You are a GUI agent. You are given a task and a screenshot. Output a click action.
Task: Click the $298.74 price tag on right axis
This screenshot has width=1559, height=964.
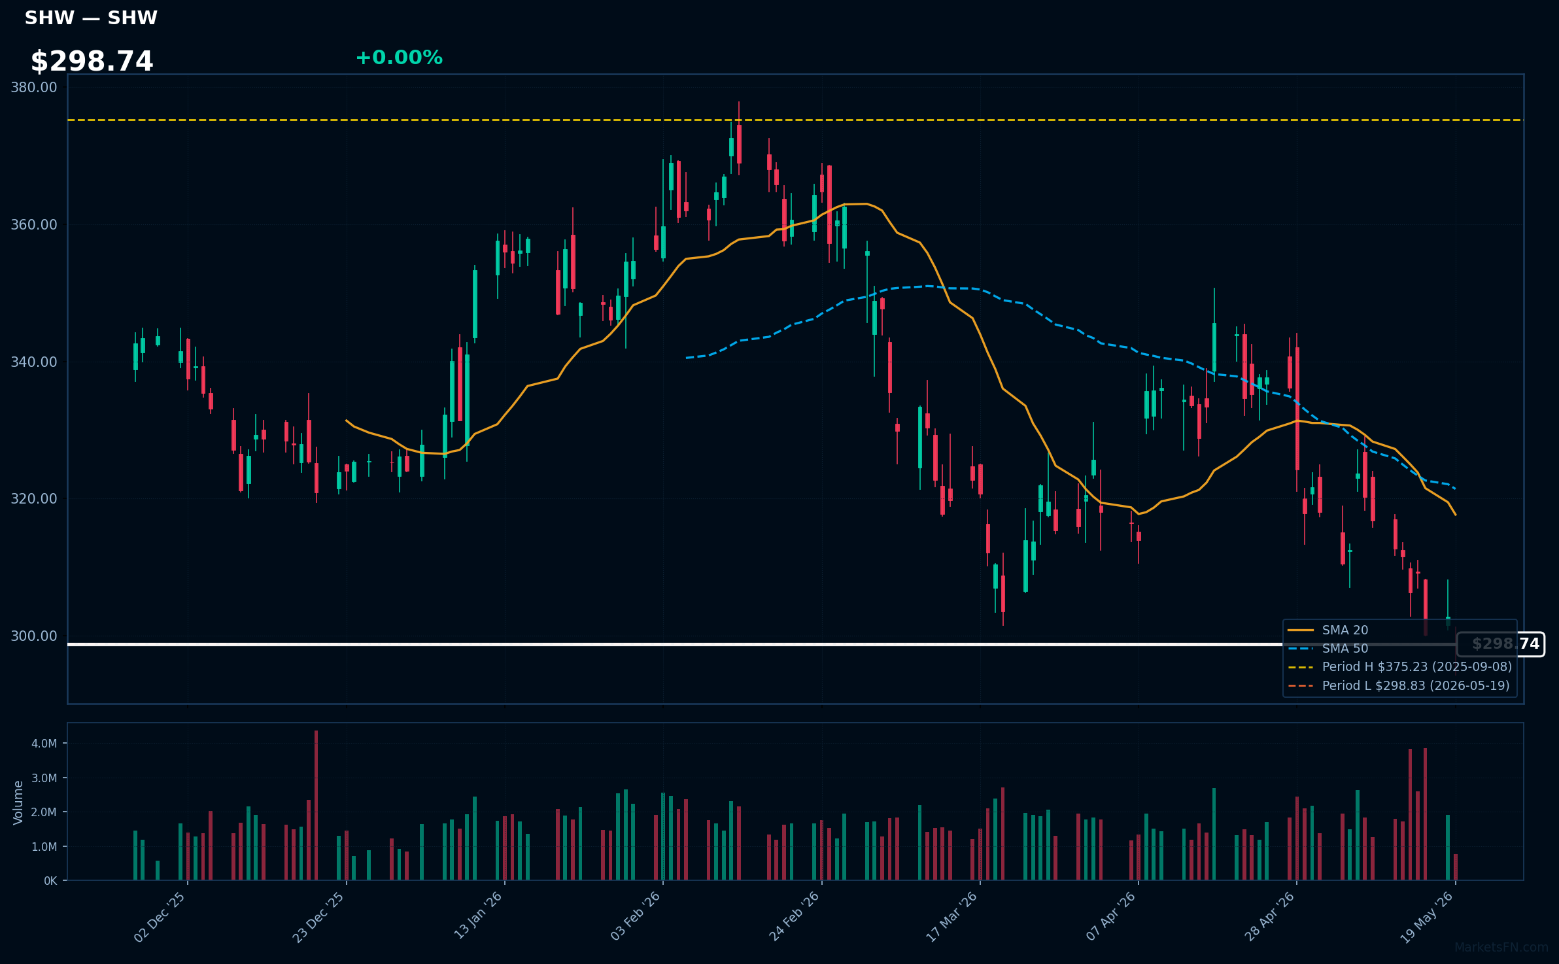[1500, 644]
